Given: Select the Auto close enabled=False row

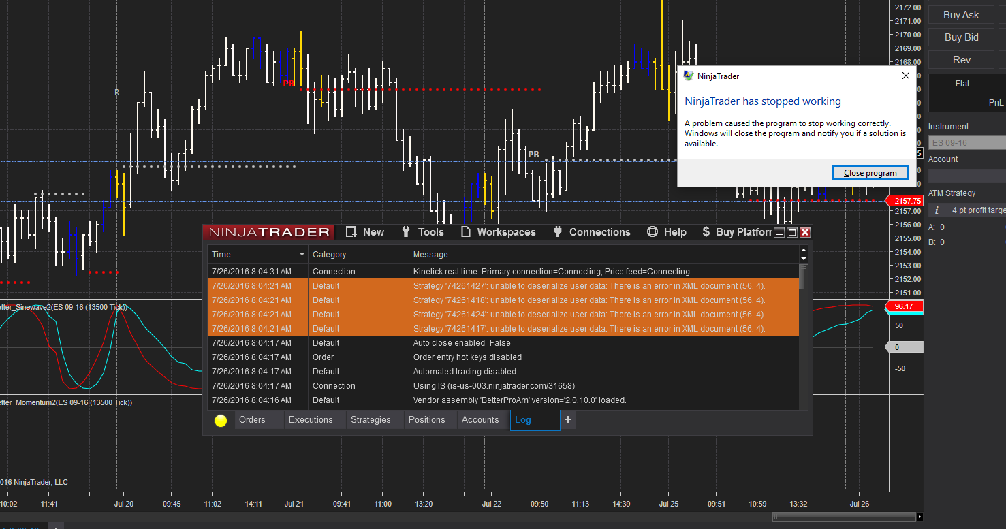Looking at the screenshot, I should pos(503,343).
